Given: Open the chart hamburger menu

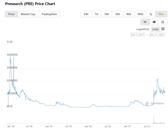Looking at the screenshot, I should tap(163, 29).
